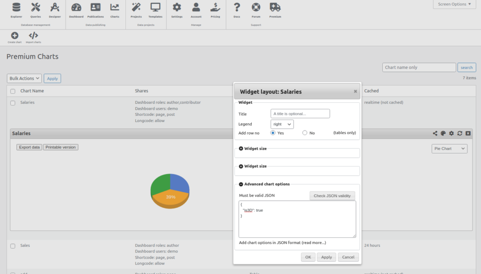This screenshot has width=481, height=274.
Task: Refresh the Salaries chart widget
Action: point(460,133)
